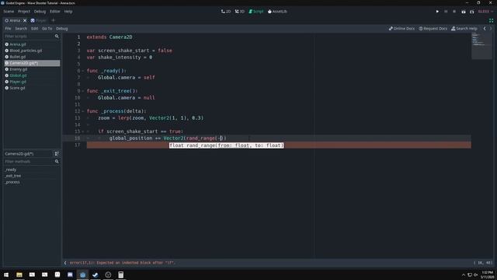
Task: Open the AssetLib workspace
Action: (277, 12)
